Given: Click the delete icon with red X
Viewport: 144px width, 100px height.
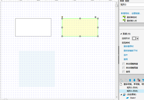Looking at the screenshot, I should click(139, 80).
